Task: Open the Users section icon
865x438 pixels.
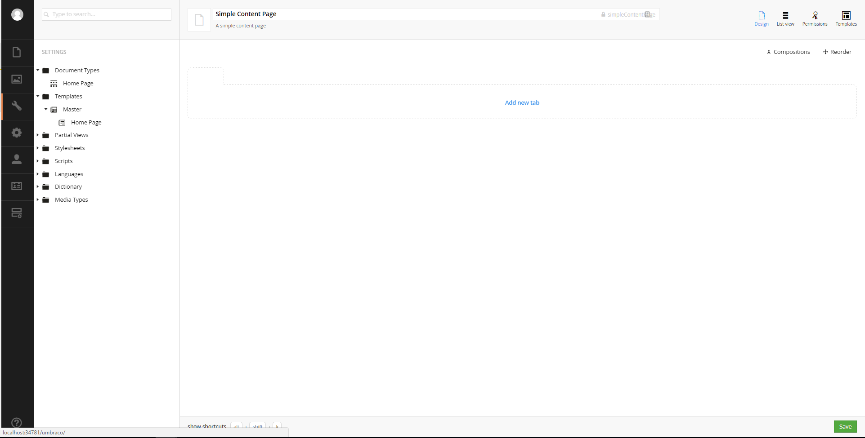Action: (x=17, y=159)
